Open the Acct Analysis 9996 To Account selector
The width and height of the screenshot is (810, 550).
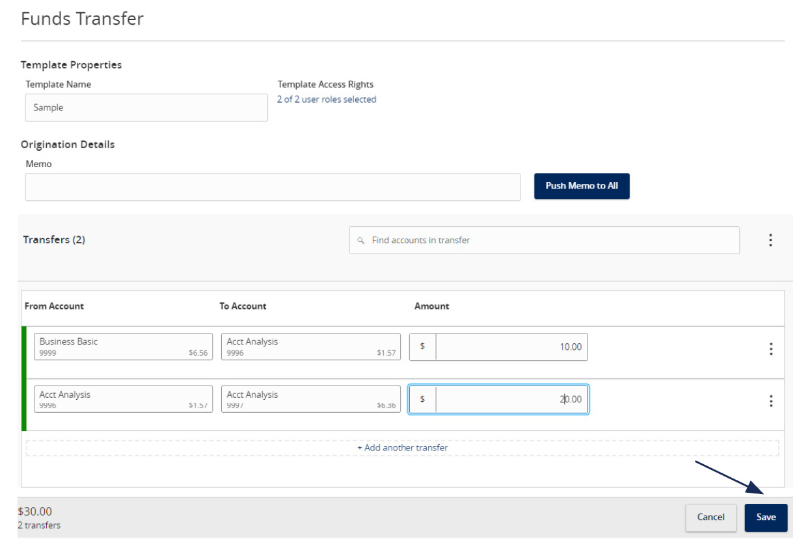coord(310,347)
